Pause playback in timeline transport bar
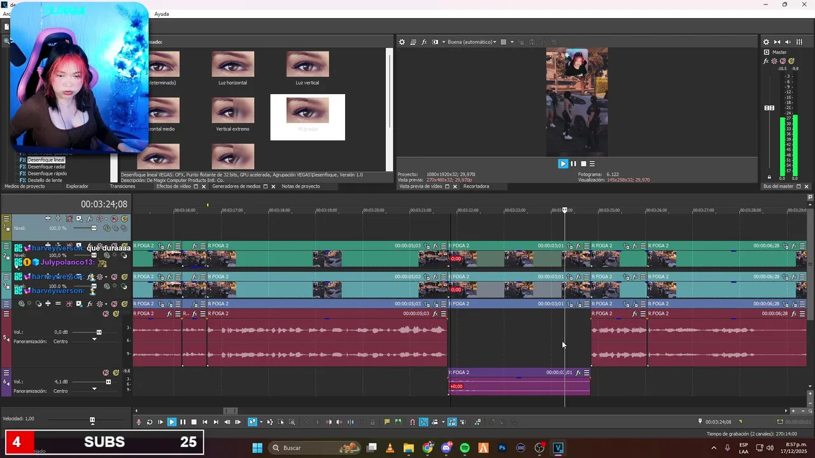This screenshot has width=815, height=458. pyautogui.click(x=183, y=422)
